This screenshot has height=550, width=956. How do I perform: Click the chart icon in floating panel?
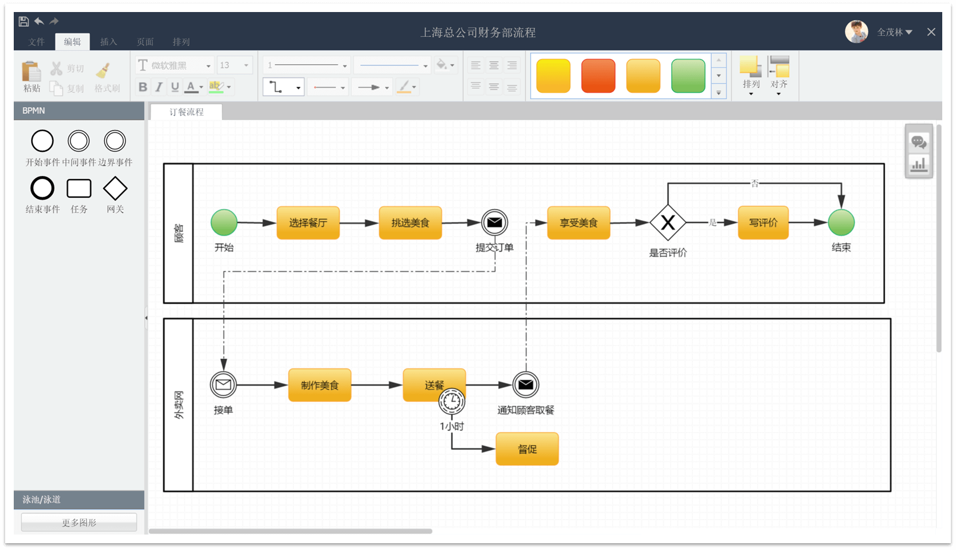coord(919,164)
